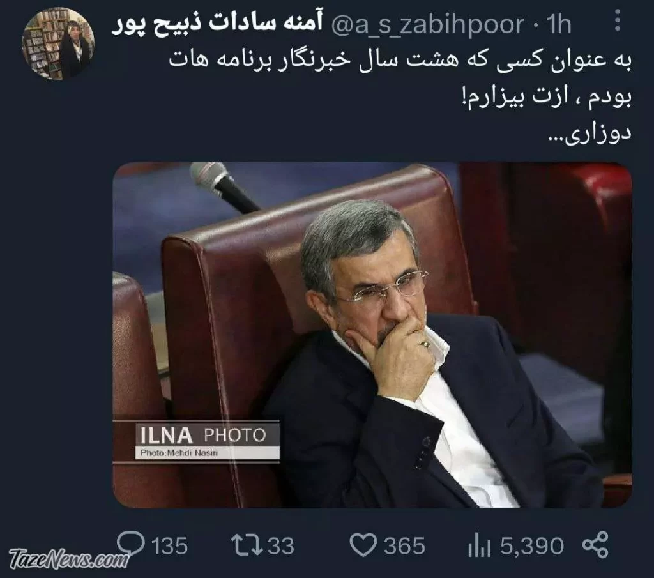Click the Photo: Mehdi Nasiri credit

179,453
